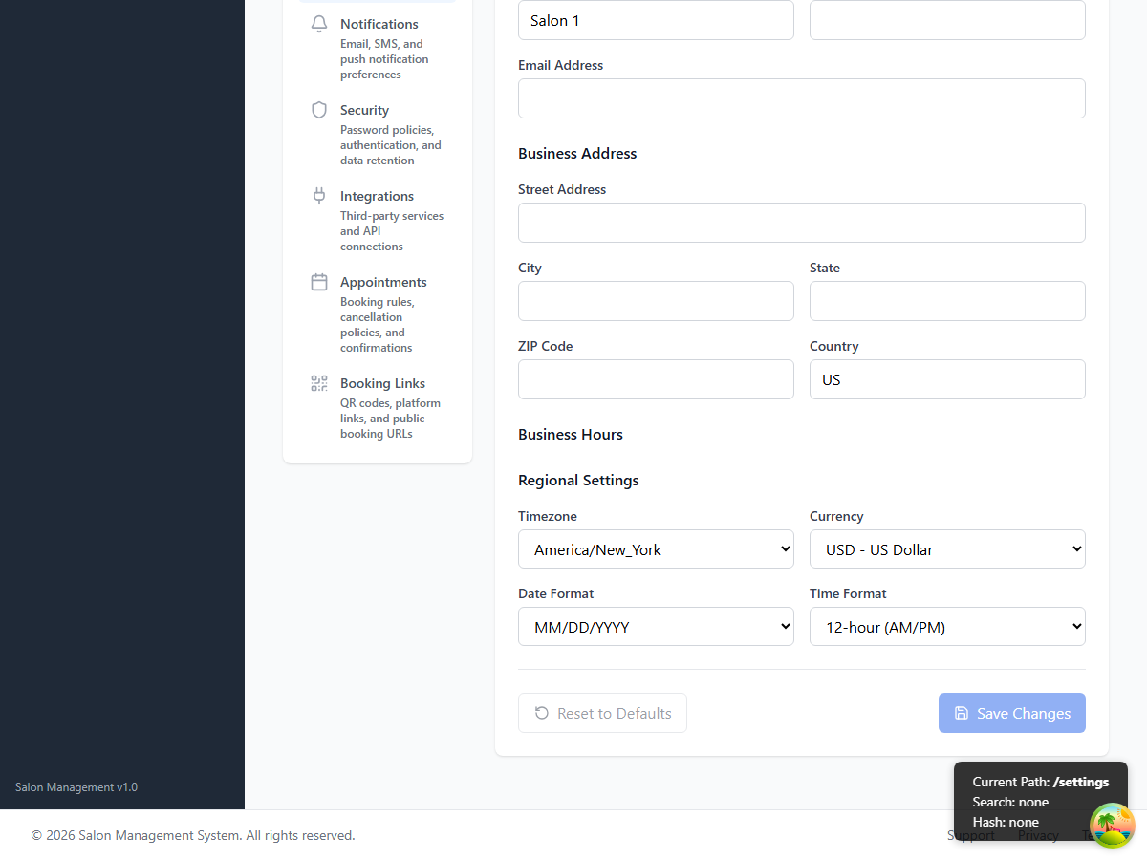Select the Appointments calendar icon
1147x860 pixels.
pos(318,281)
